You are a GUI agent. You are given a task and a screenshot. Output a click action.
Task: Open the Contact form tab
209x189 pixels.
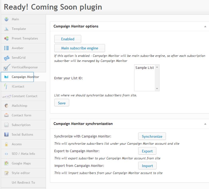(x=24, y=115)
